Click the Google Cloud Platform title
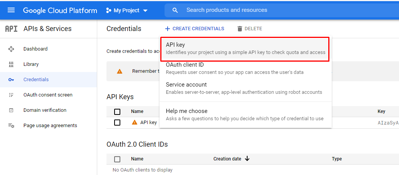 60,10
